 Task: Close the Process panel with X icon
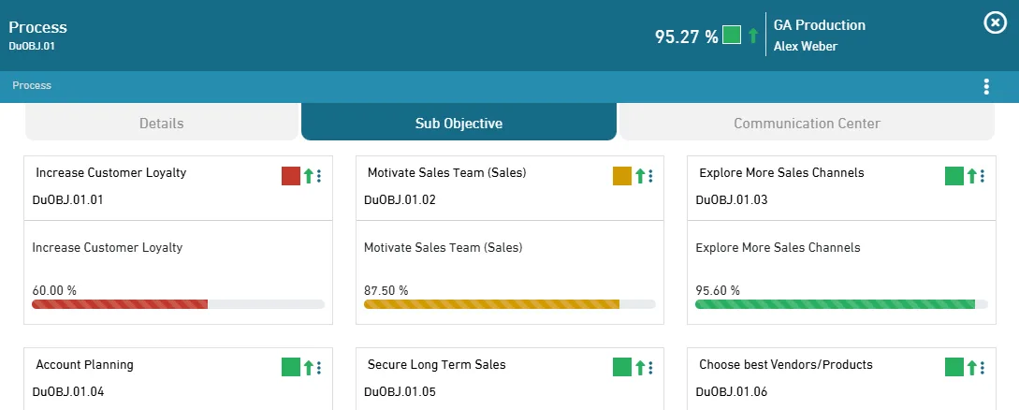(995, 22)
